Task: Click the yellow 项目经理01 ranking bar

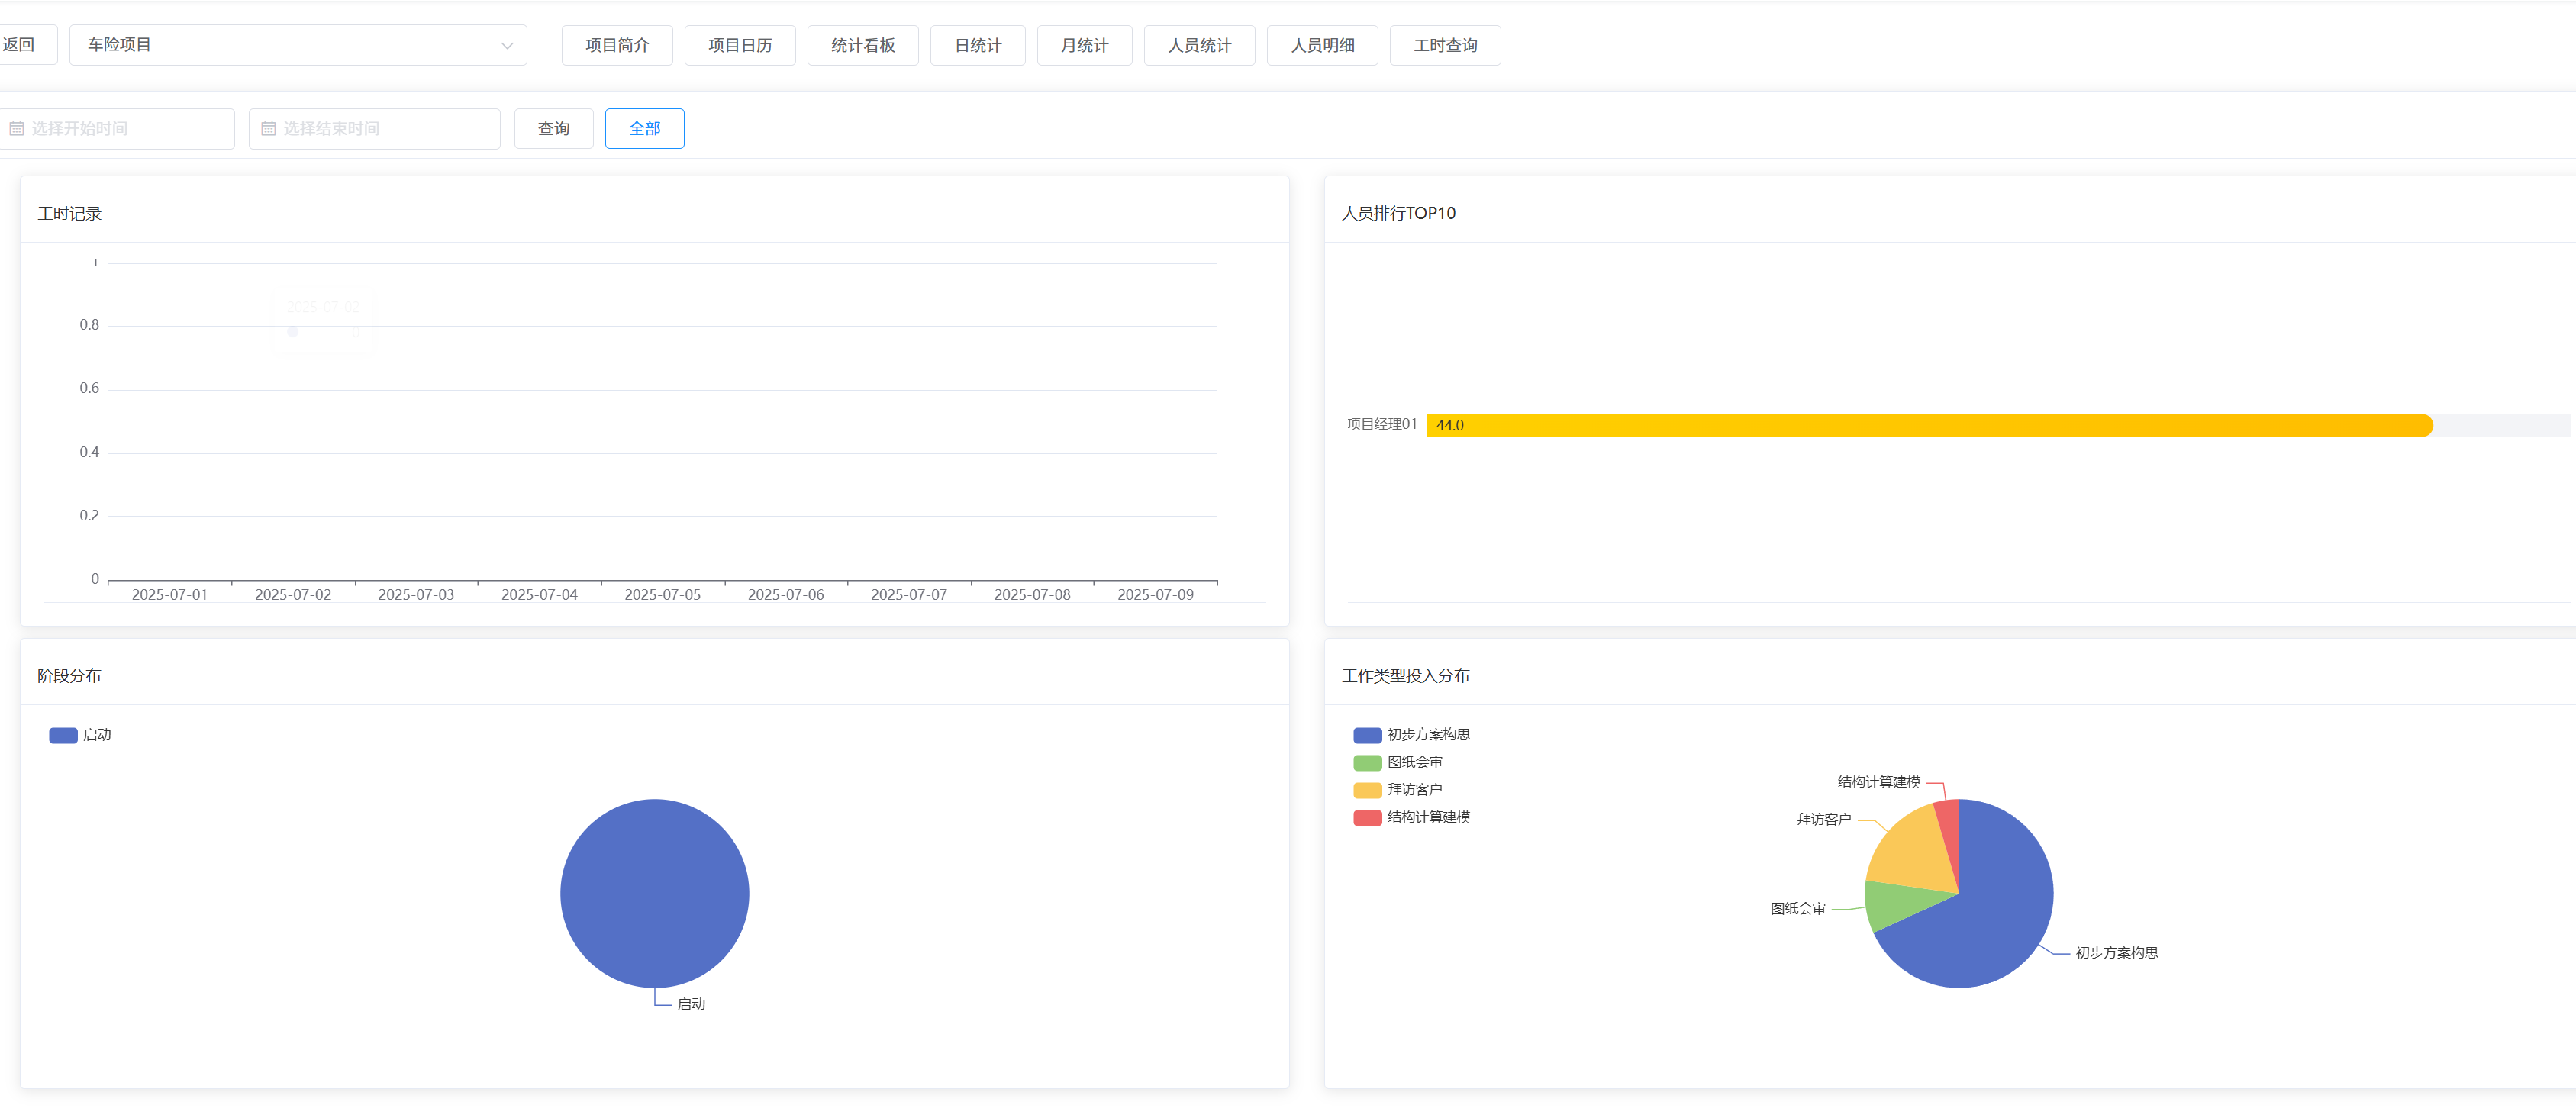Action: click(x=1929, y=426)
